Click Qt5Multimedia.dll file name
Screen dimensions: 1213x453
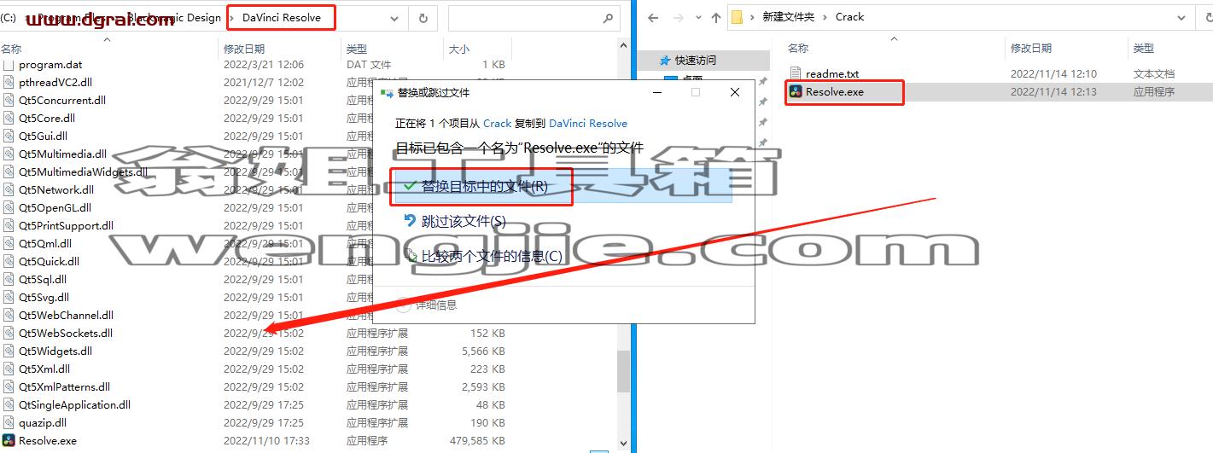point(62,154)
